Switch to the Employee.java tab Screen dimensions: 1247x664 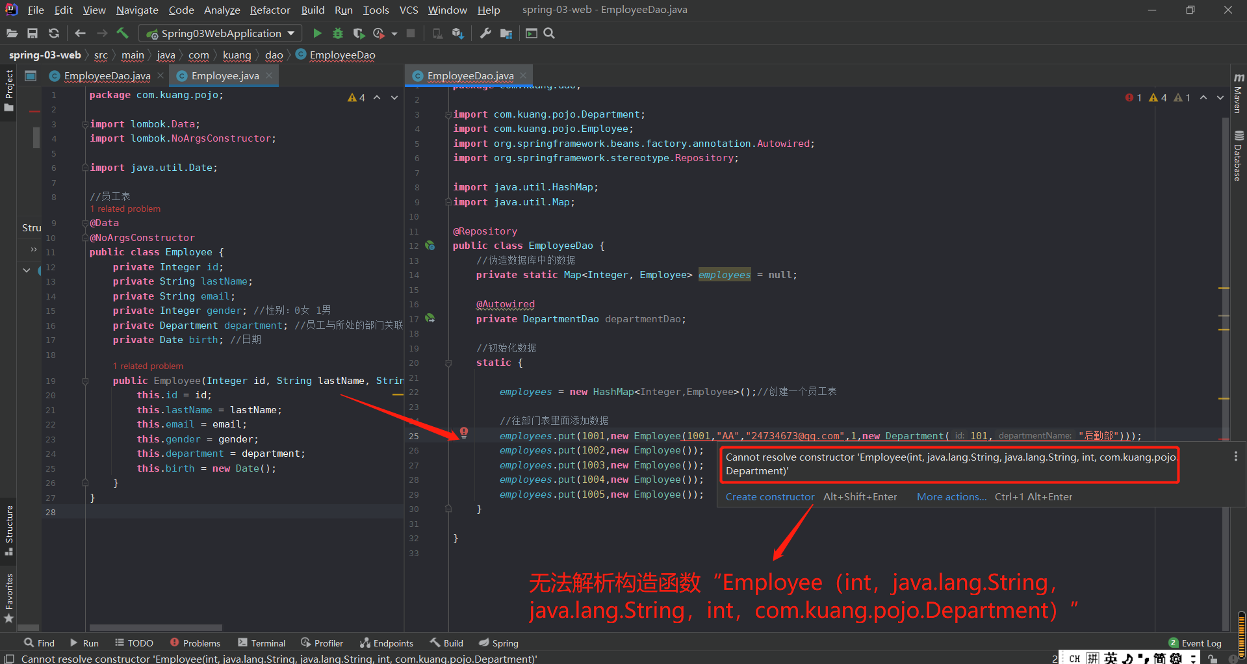click(224, 75)
